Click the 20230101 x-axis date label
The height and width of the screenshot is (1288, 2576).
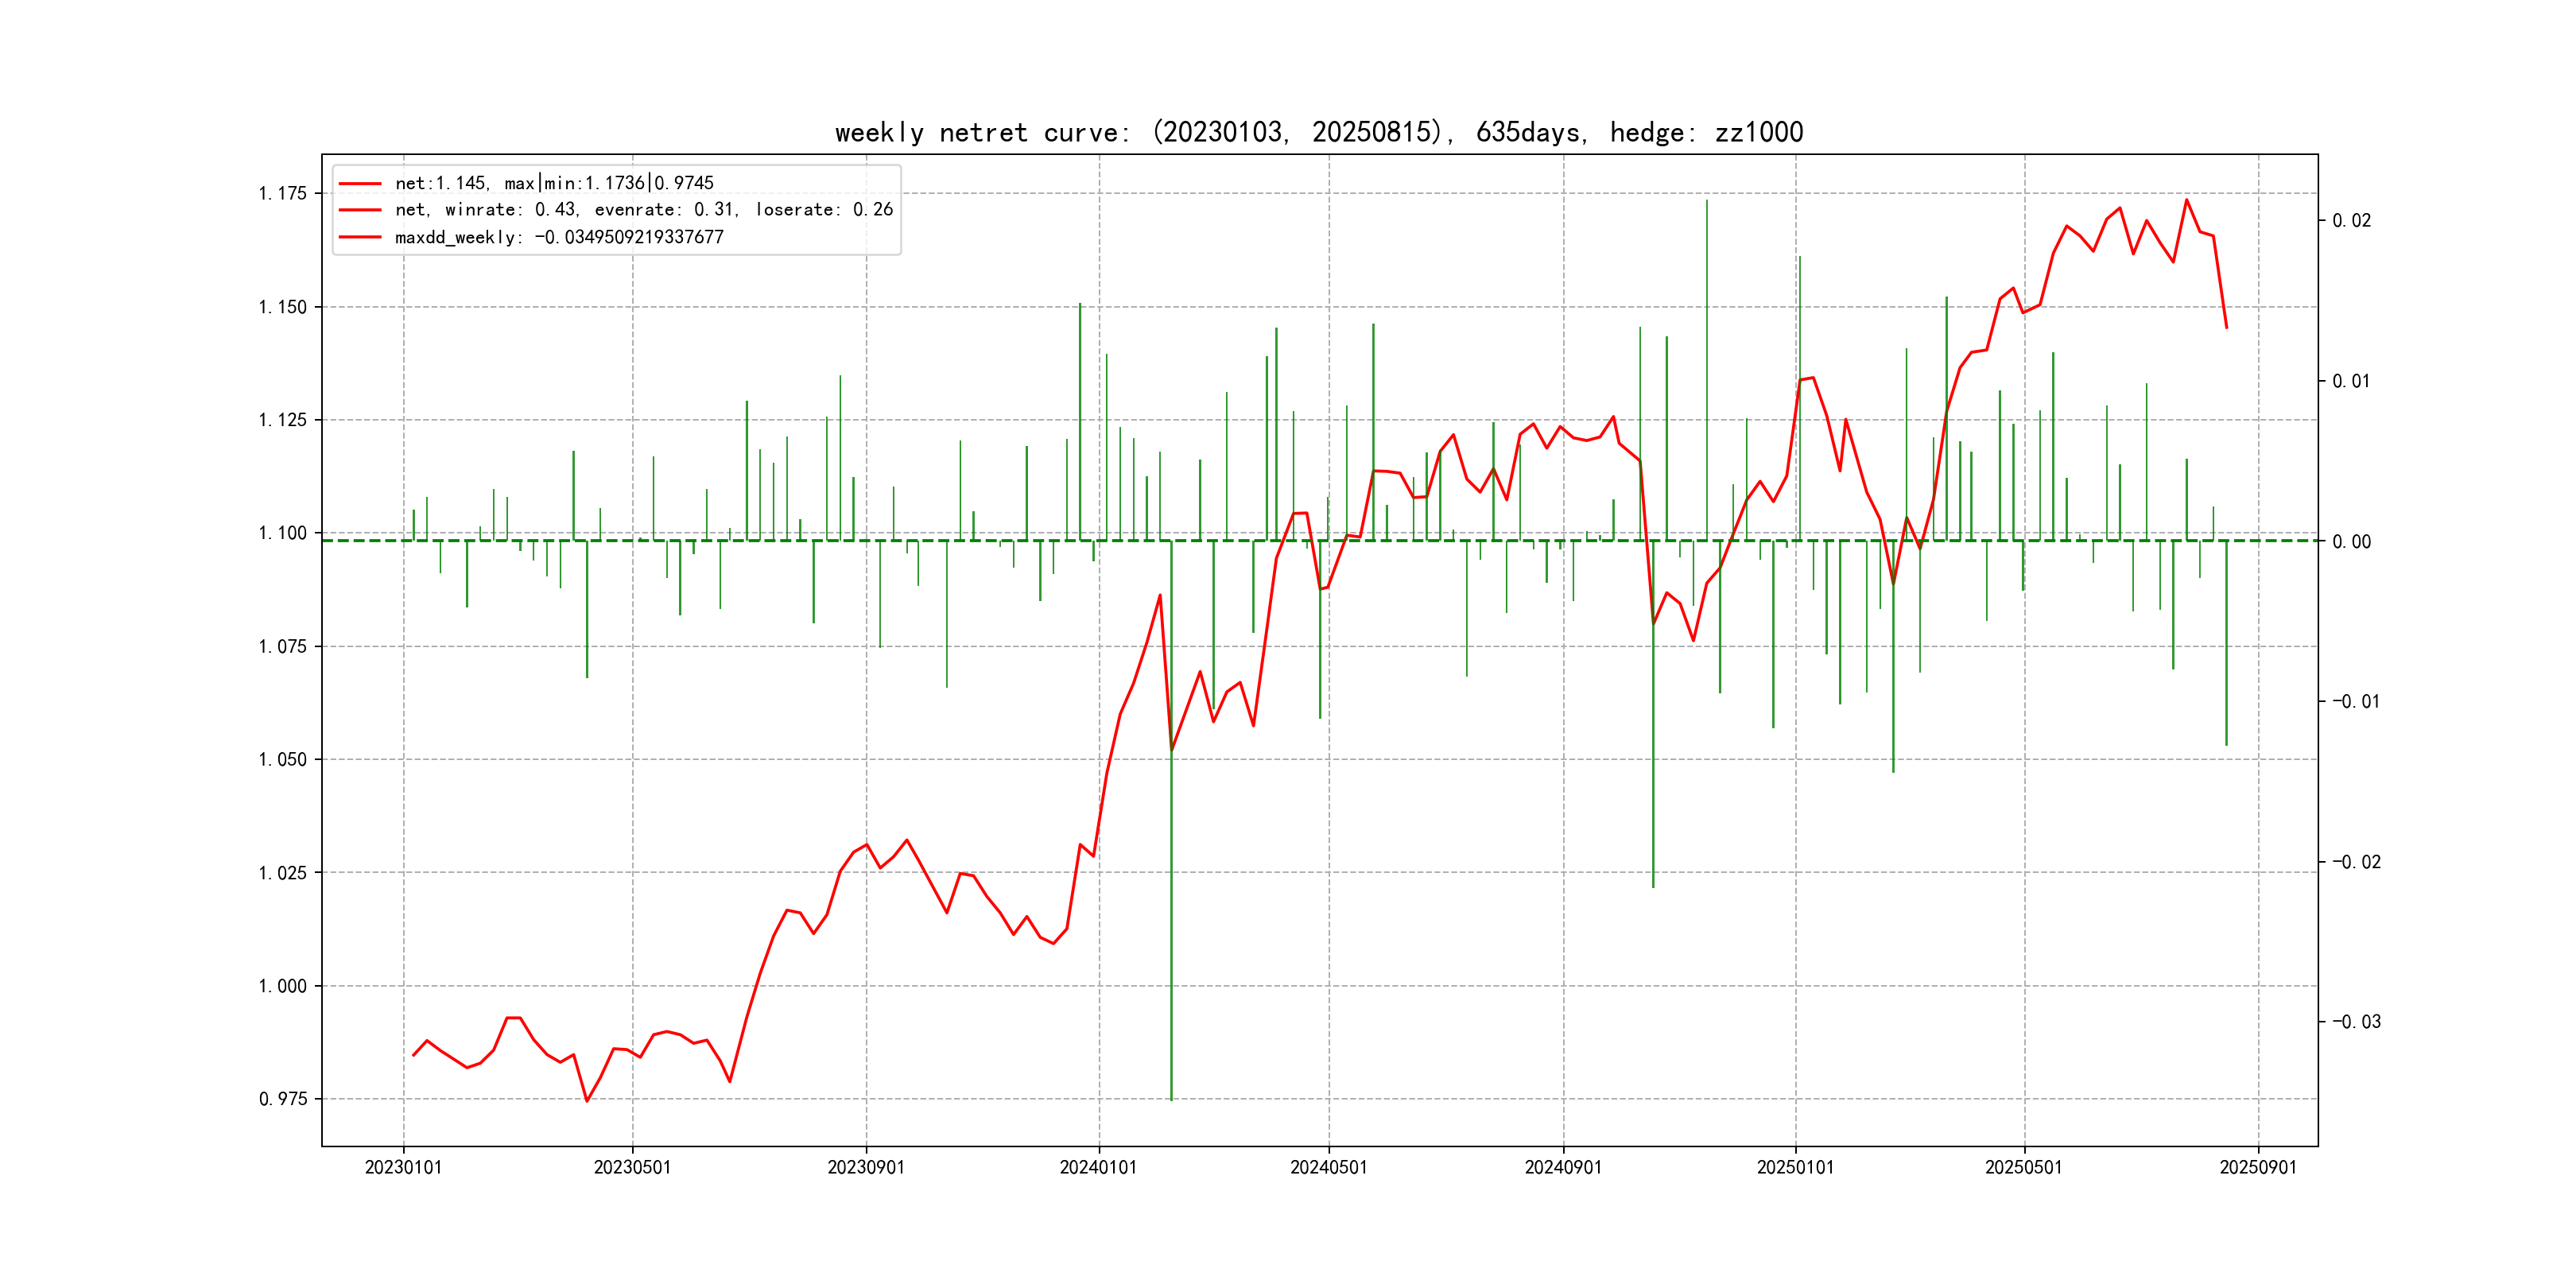[x=403, y=1167]
